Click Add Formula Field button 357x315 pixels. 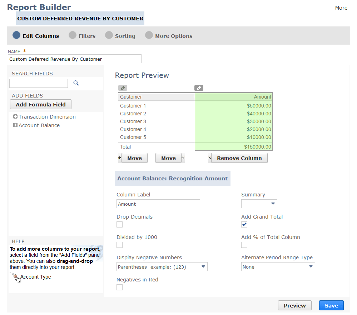[x=41, y=105]
